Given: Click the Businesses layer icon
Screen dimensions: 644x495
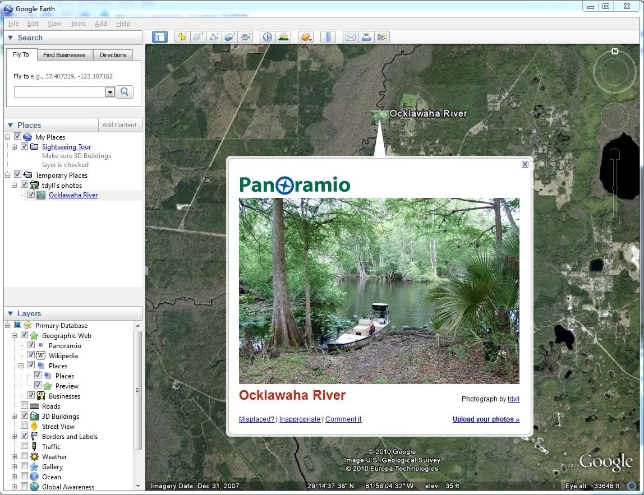Looking at the screenshot, I should pos(40,396).
